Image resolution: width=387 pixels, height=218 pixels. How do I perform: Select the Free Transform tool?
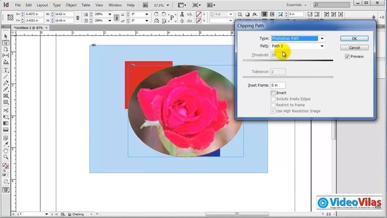click(x=5, y=117)
